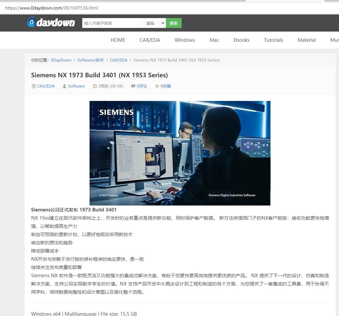Click the 0收藏 favorites link

166,86
